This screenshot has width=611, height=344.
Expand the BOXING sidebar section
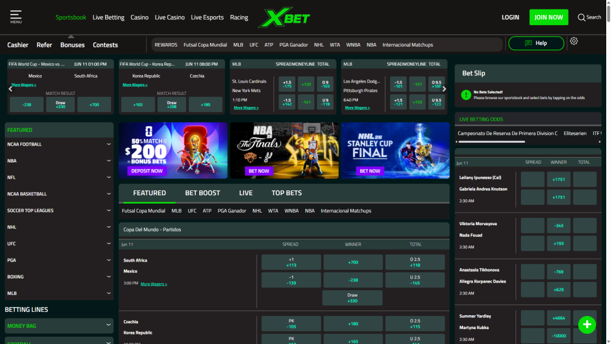(x=59, y=277)
